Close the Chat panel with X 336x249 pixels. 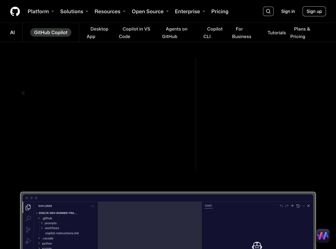pyautogui.click(x=309, y=206)
